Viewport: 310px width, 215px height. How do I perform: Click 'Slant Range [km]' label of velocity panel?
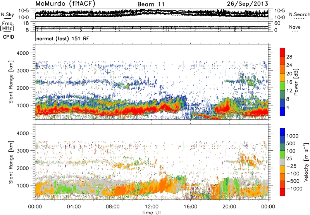tap(11, 162)
